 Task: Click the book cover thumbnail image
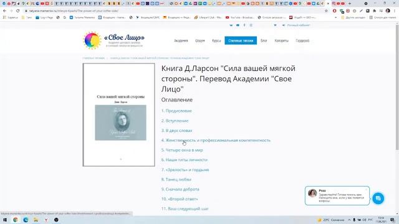tap(119, 114)
